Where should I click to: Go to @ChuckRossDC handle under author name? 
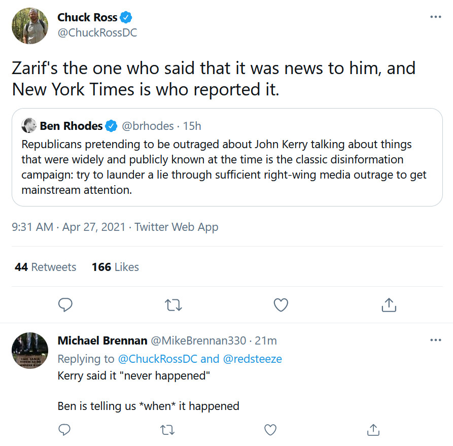click(97, 33)
